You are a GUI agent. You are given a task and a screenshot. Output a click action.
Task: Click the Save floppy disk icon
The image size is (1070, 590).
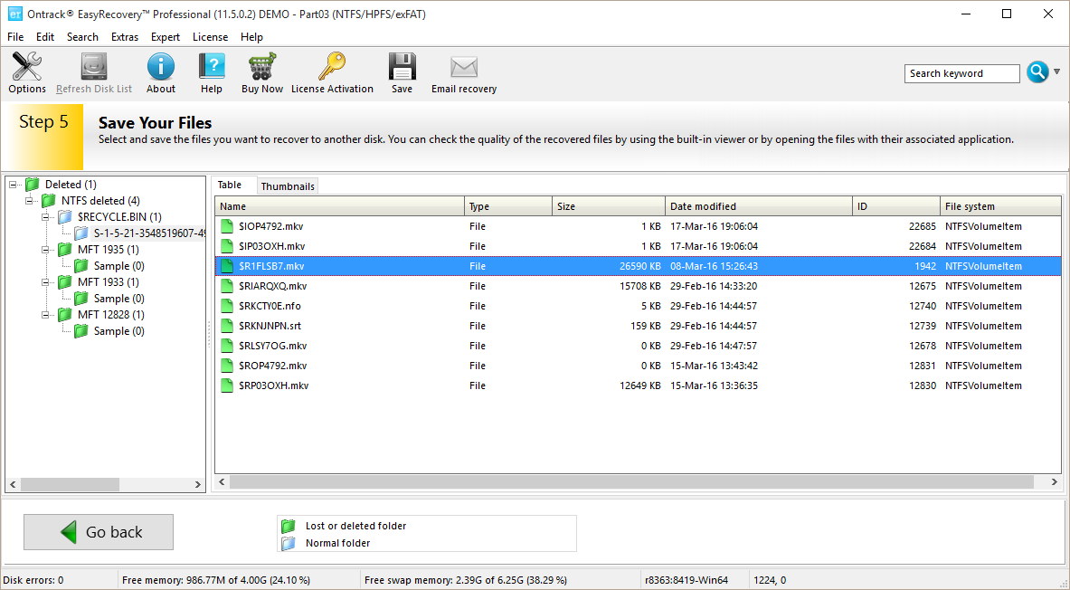coord(402,72)
